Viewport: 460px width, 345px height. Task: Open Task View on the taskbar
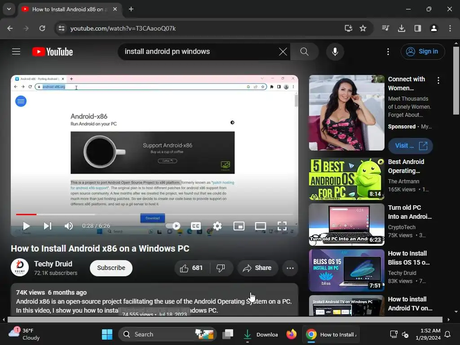pyautogui.click(x=228, y=334)
